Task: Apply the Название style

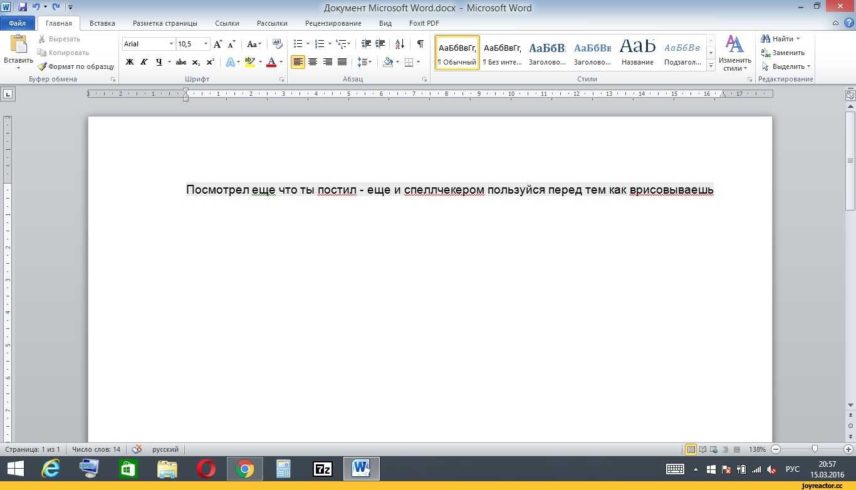Action: [x=637, y=53]
